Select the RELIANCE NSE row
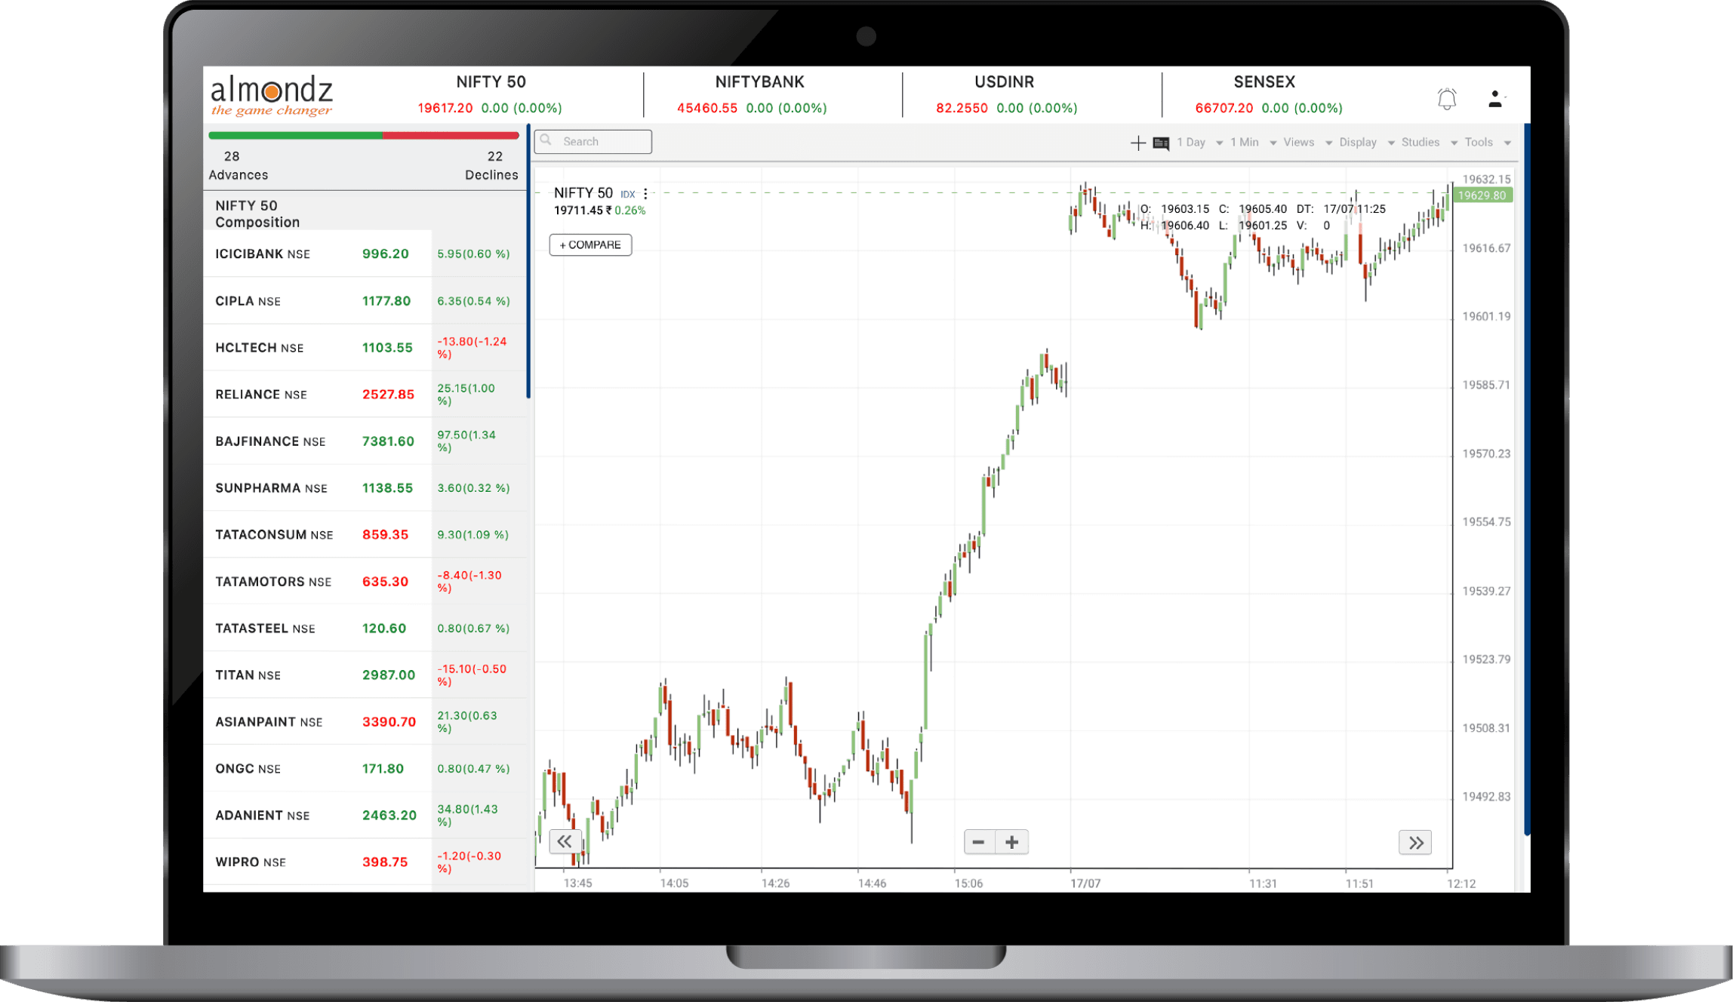 [x=365, y=394]
